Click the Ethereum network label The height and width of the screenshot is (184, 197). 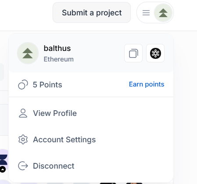click(x=59, y=59)
